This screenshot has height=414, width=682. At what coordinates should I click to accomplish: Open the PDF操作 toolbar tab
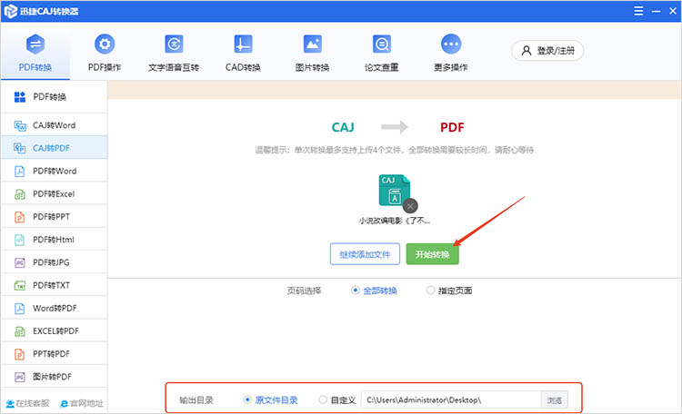[x=105, y=52]
